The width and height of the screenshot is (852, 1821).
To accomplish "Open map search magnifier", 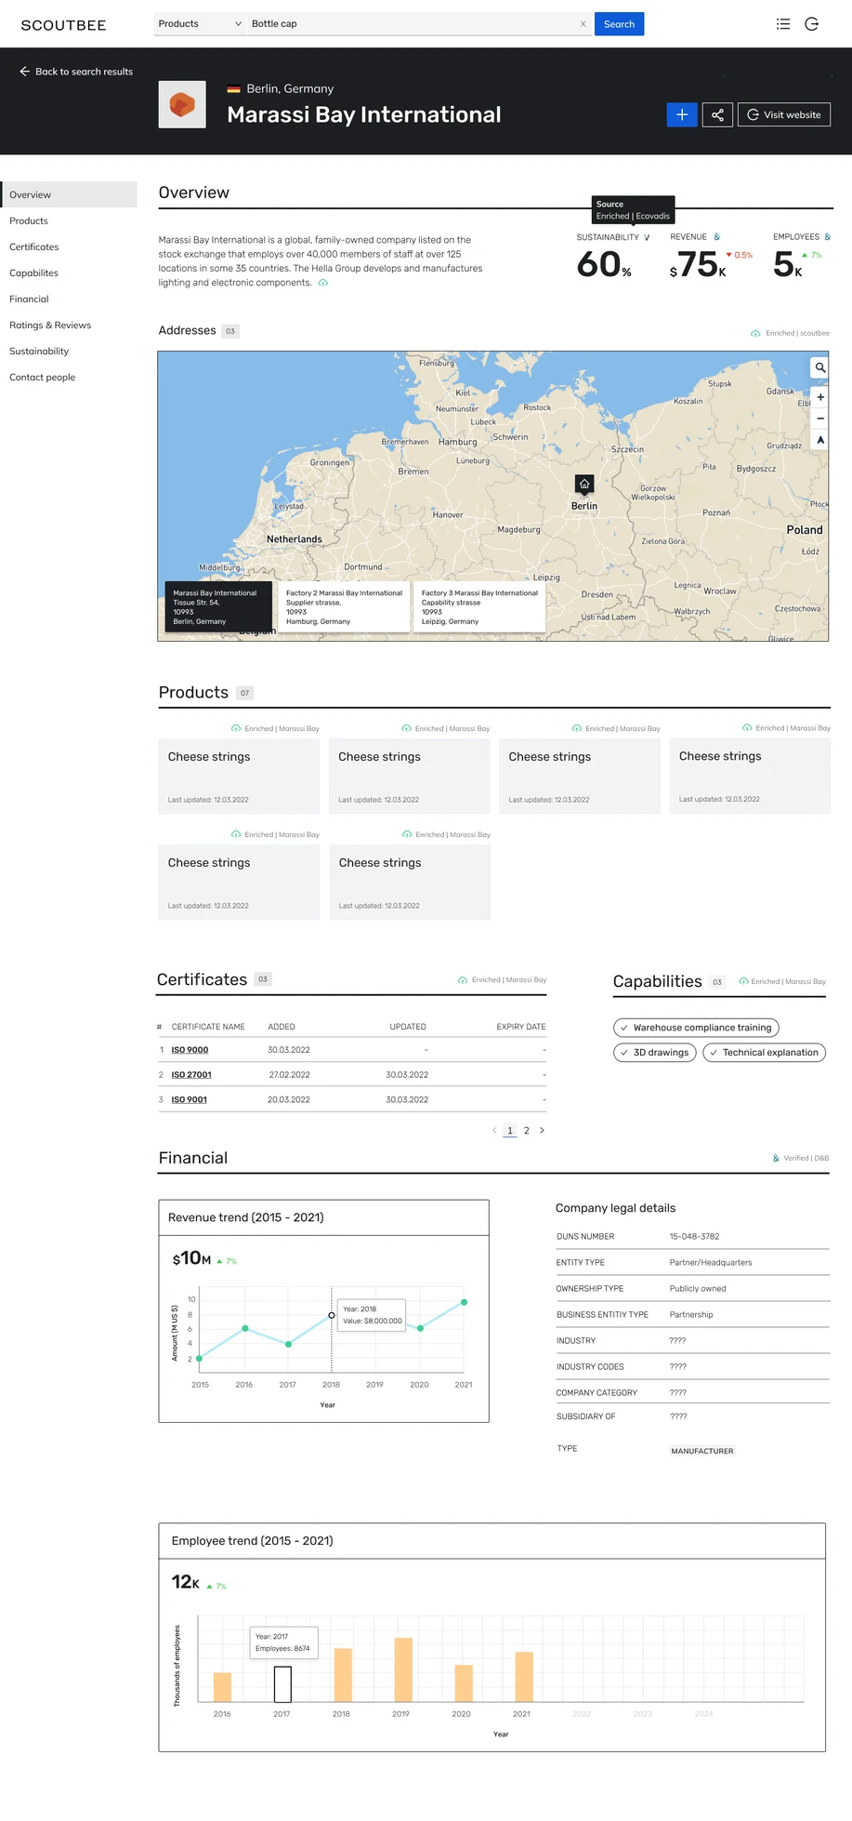I will point(820,368).
